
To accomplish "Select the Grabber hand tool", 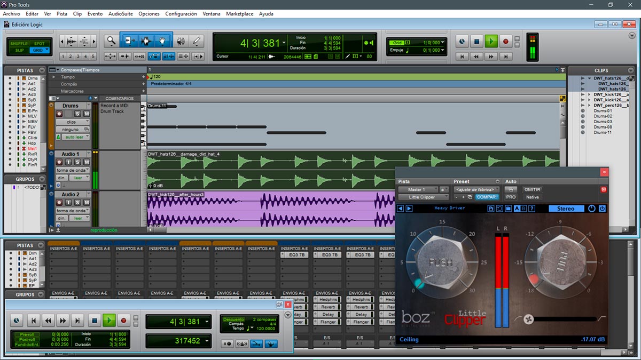I will click(x=163, y=41).
